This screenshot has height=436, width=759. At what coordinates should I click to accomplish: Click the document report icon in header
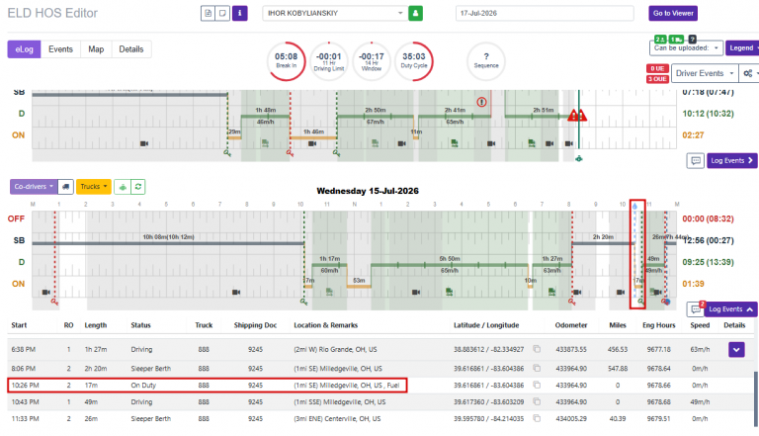click(209, 13)
